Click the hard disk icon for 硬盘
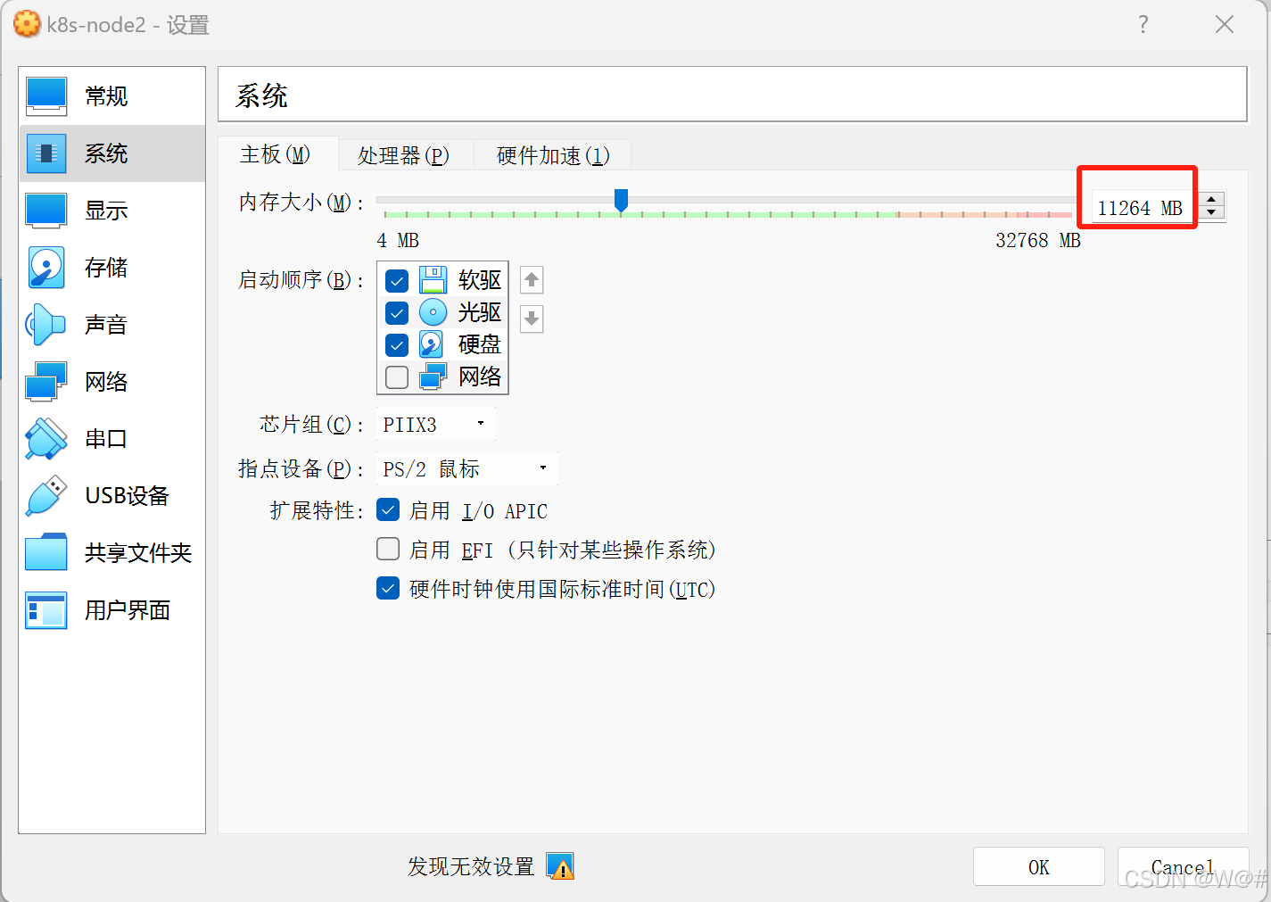The width and height of the screenshot is (1271, 902). (433, 344)
